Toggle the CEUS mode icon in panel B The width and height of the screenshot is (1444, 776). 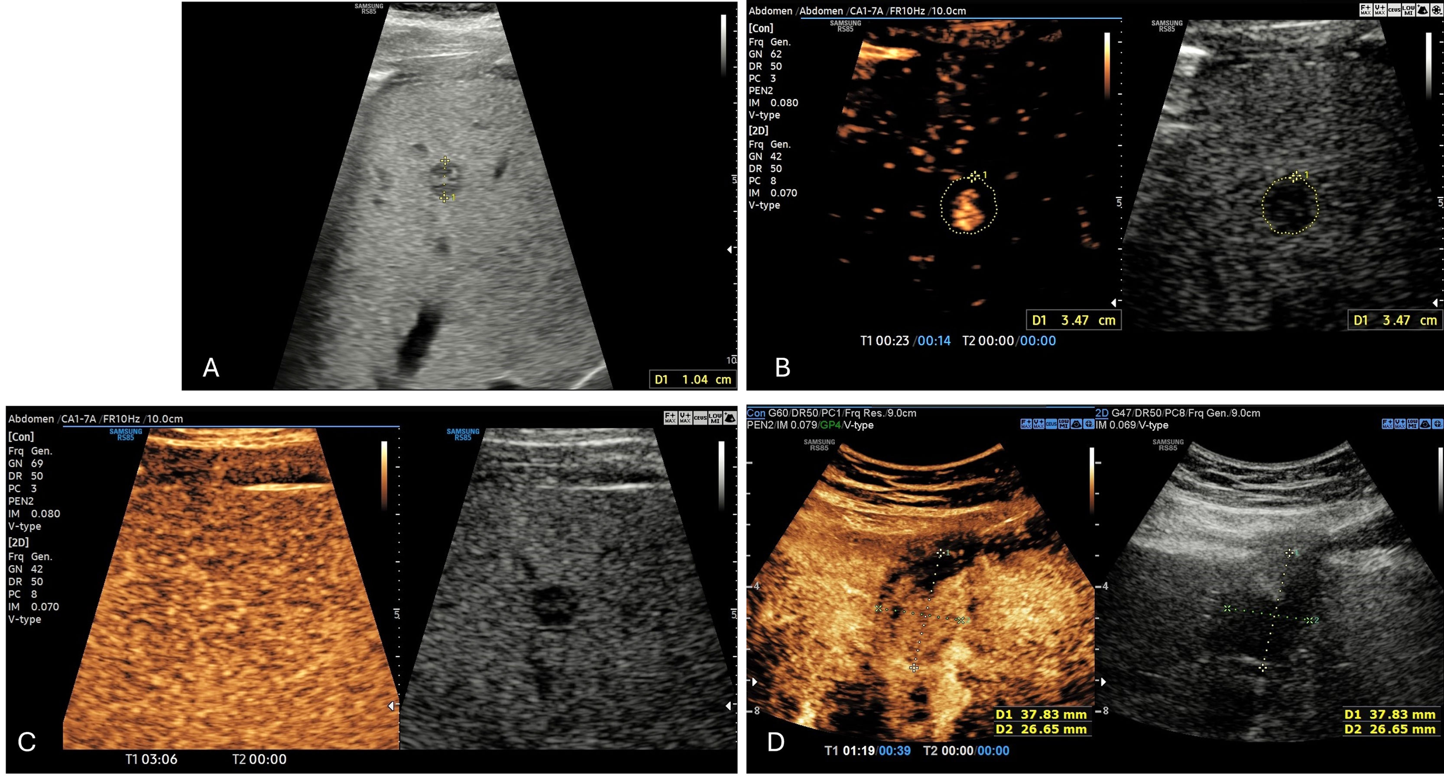[x=1394, y=10]
